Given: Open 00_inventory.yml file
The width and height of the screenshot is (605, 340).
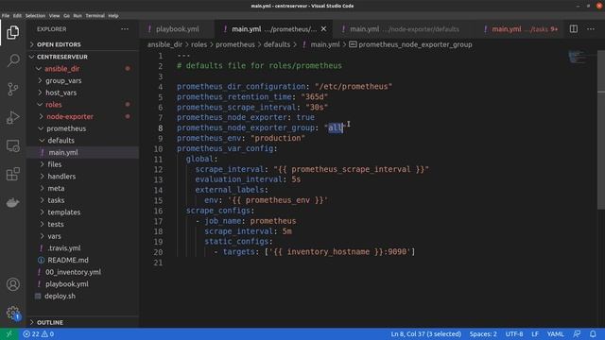Looking at the screenshot, I should (x=73, y=272).
